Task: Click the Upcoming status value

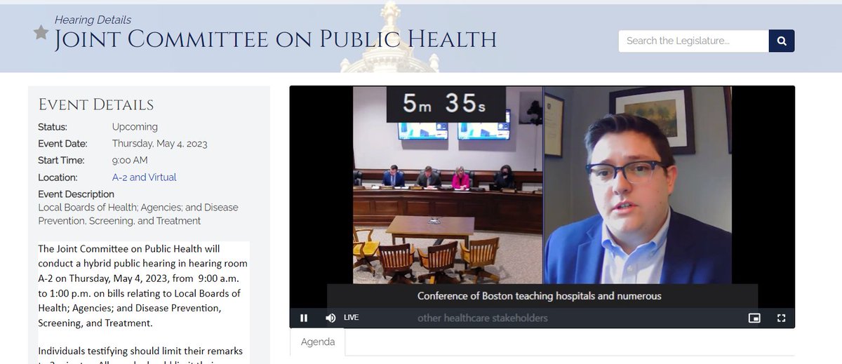Action: pyautogui.click(x=135, y=127)
